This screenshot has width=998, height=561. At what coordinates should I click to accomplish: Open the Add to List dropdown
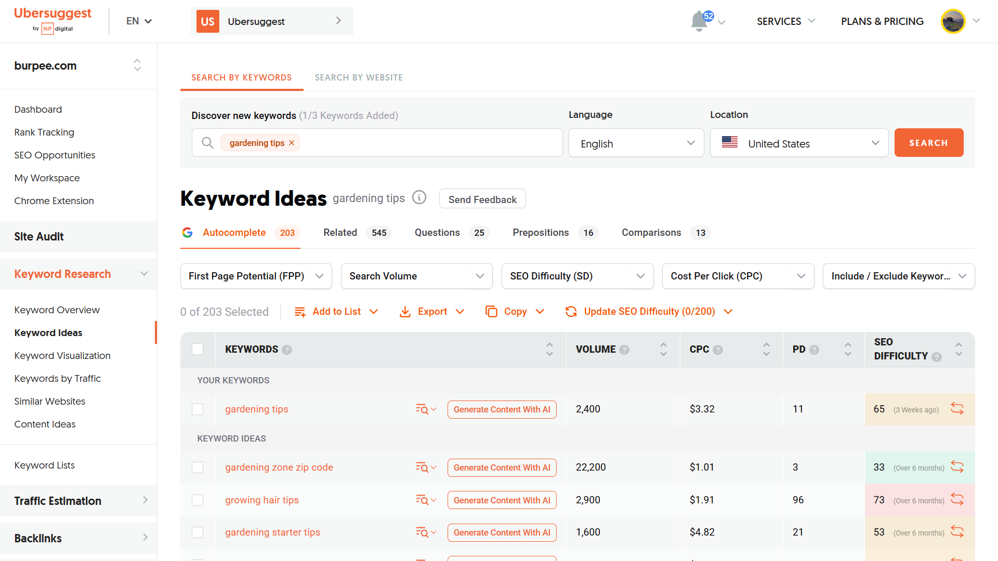(336, 312)
